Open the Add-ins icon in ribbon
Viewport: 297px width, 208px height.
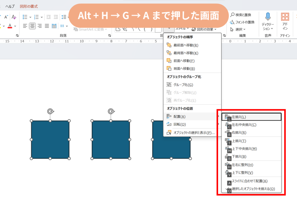point(285,17)
